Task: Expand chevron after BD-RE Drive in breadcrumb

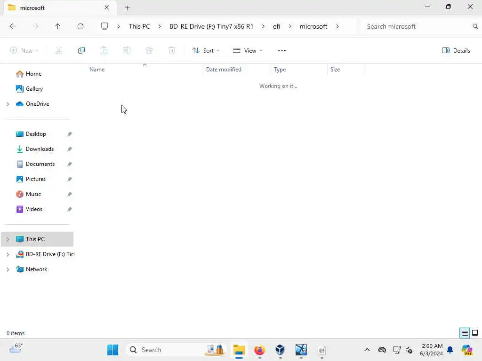Action: [263, 26]
